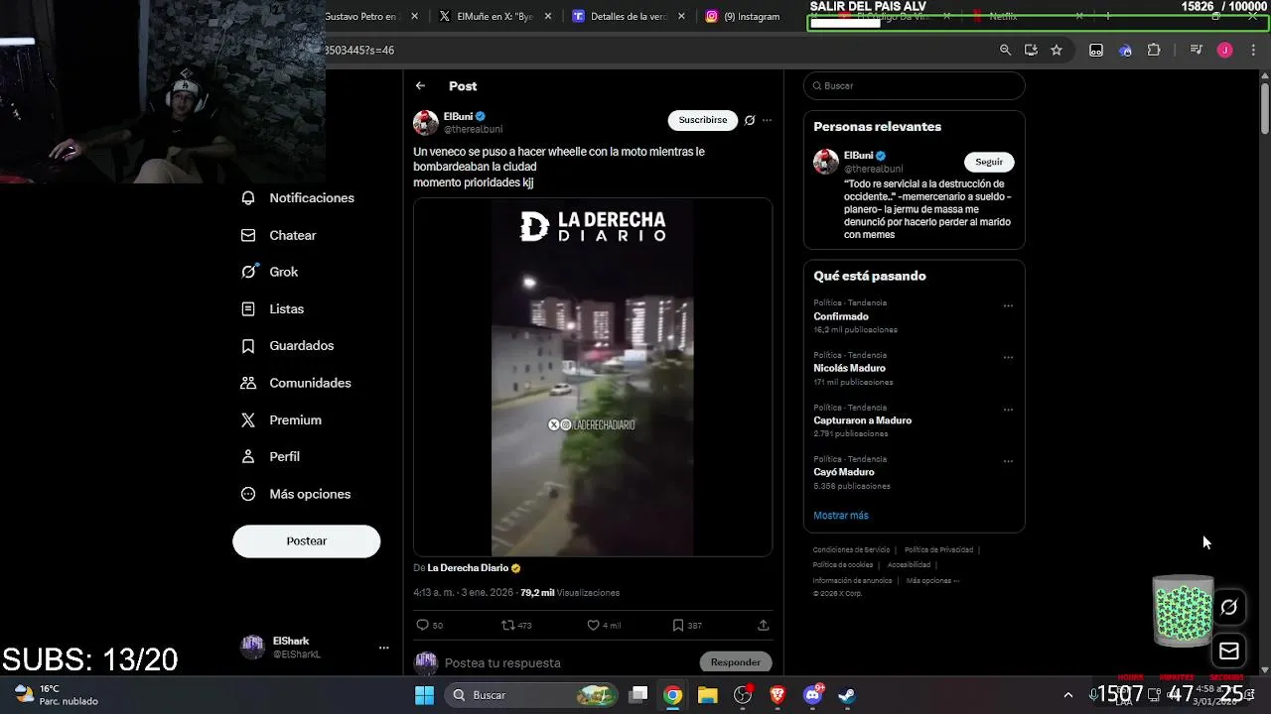The width and height of the screenshot is (1271, 714).
Task: Open Perfil in the sidebar
Action: tap(271, 457)
